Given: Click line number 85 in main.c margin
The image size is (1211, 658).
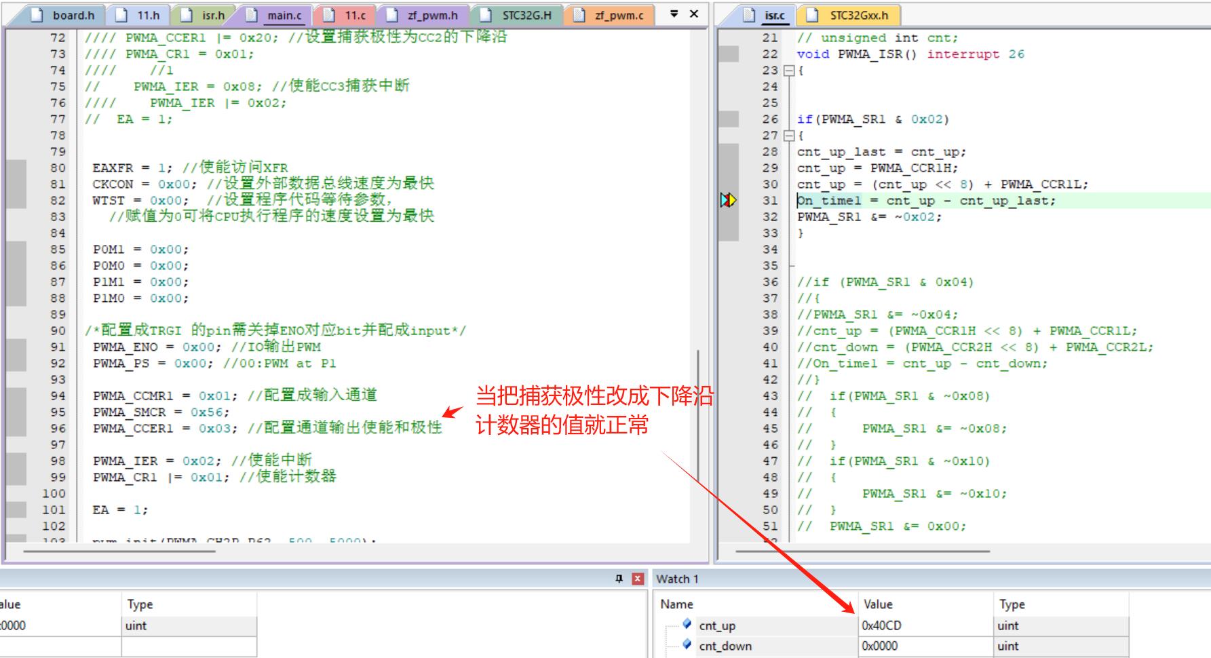Looking at the screenshot, I should (58, 249).
